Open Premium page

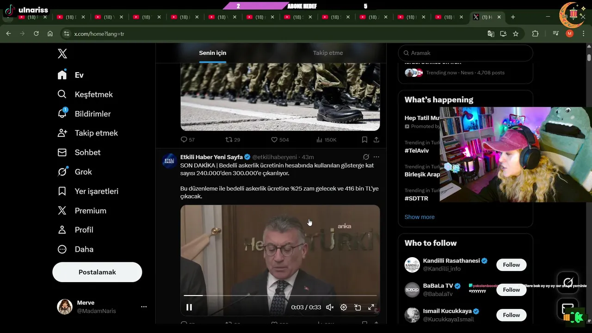82,211
